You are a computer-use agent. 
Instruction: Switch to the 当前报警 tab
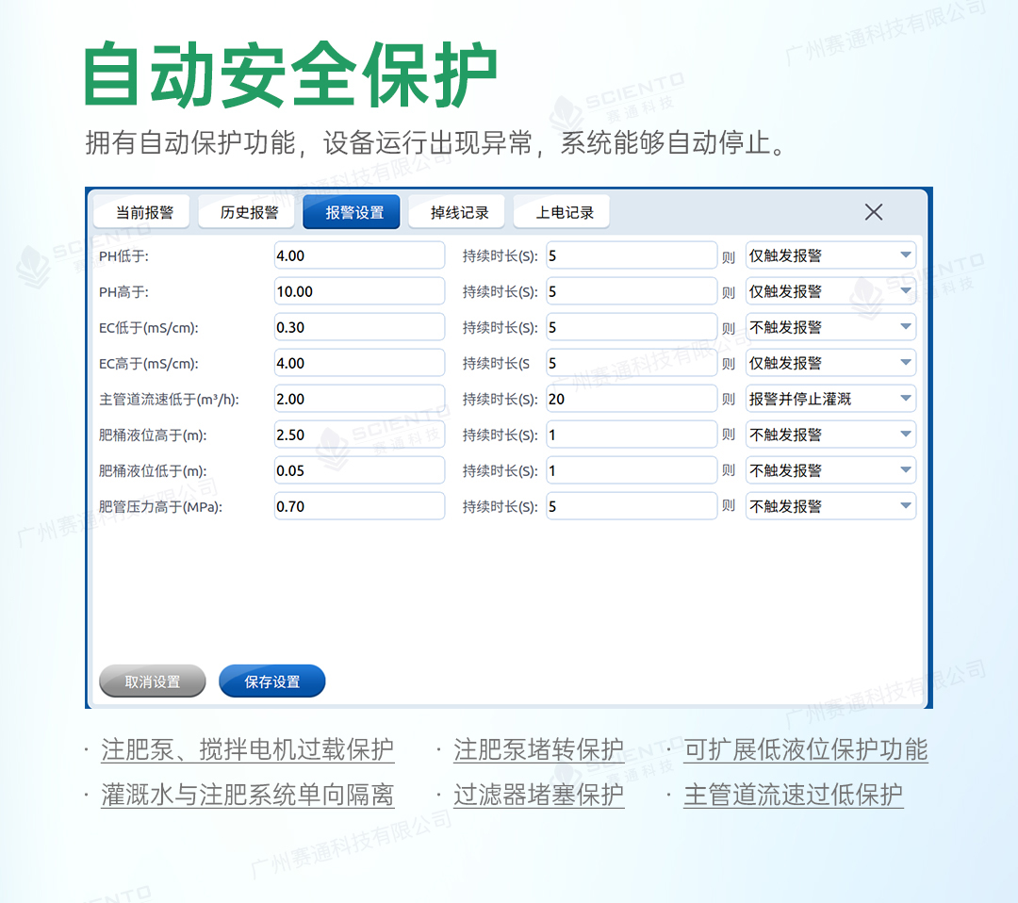coord(140,211)
